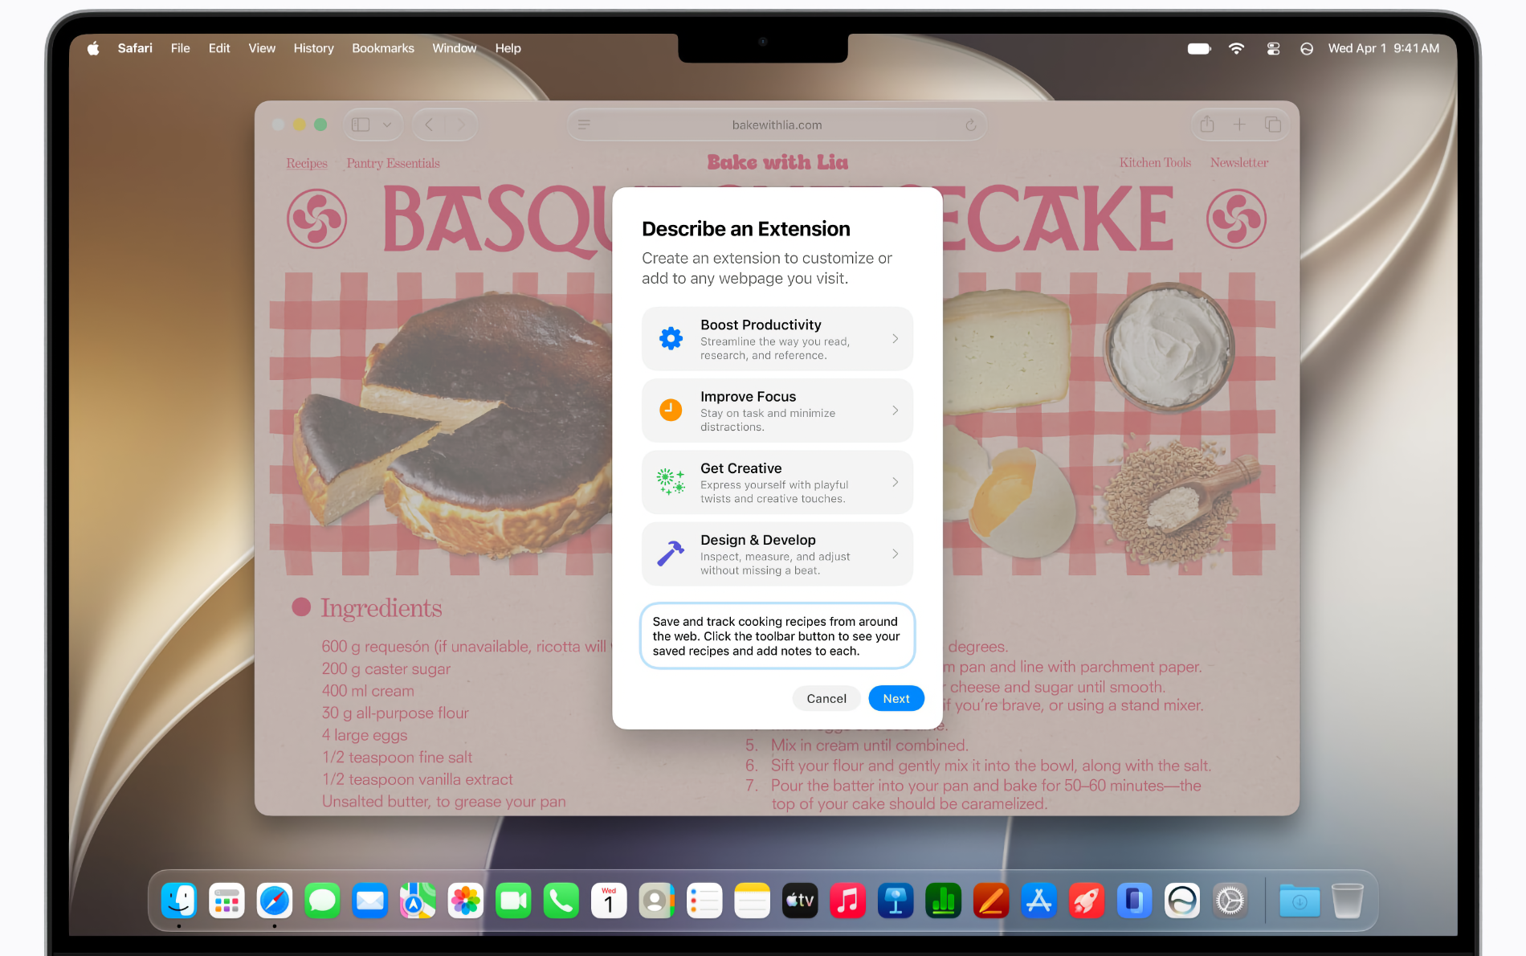This screenshot has width=1526, height=956.
Task: Open the Newsletter link
Action: pyautogui.click(x=1239, y=162)
